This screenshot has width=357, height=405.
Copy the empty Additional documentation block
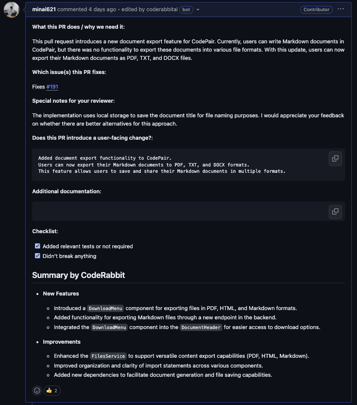pos(335,211)
